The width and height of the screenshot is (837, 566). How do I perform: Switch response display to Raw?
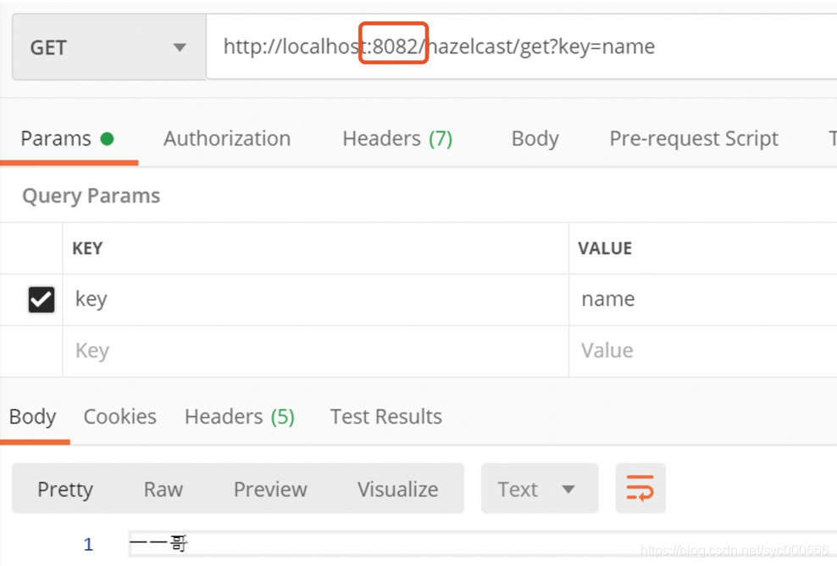163,488
